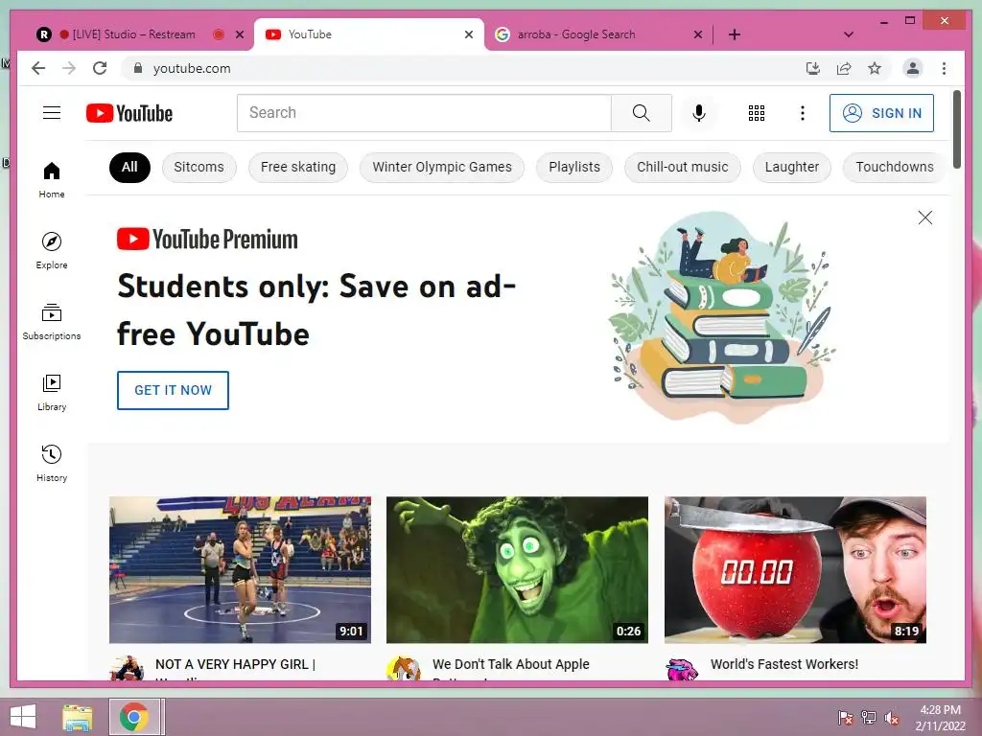Viewport: 982px width, 736px height.
Task: Open the YouTube hamburger guide menu
Action: pyautogui.click(x=52, y=113)
